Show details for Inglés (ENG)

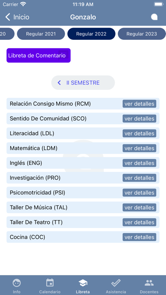click(139, 163)
